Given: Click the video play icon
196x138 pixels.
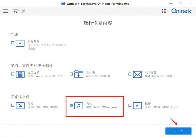Looking at the screenshot, I should 137,106.
